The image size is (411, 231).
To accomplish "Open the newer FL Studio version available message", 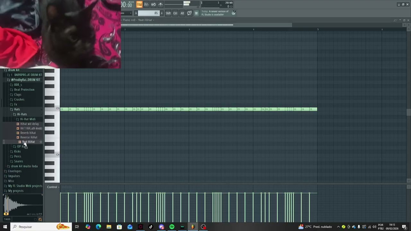I will (x=215, y=13).
